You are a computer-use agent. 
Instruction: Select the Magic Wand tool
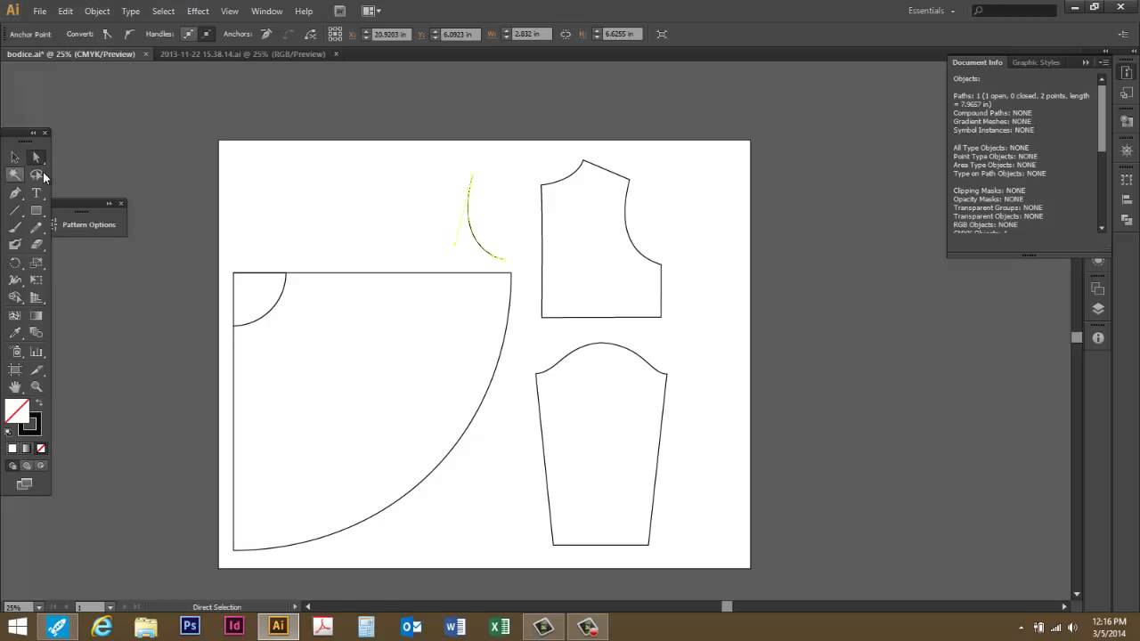tap(15, 175)
